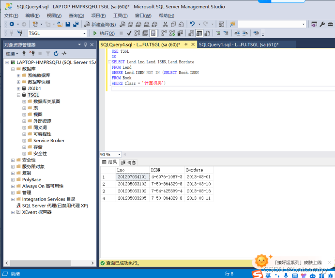Click the Copy icon in toolbar
Viewport: 335px width, 278px height.
(173, 24)
